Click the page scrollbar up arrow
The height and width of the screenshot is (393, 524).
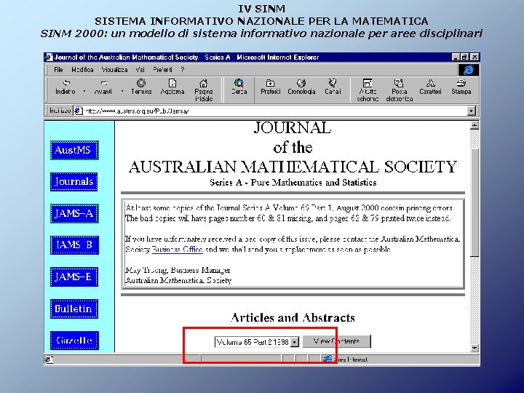475,125
